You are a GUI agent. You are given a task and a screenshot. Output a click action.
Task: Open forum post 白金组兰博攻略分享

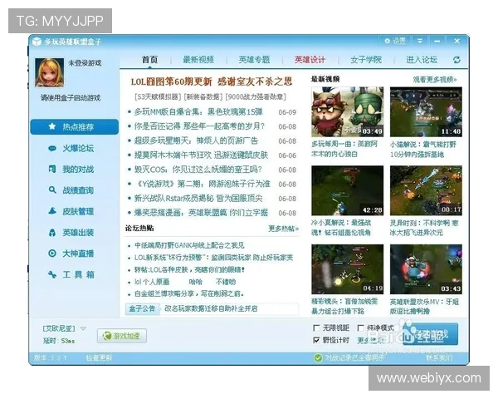tap(189, 293)
